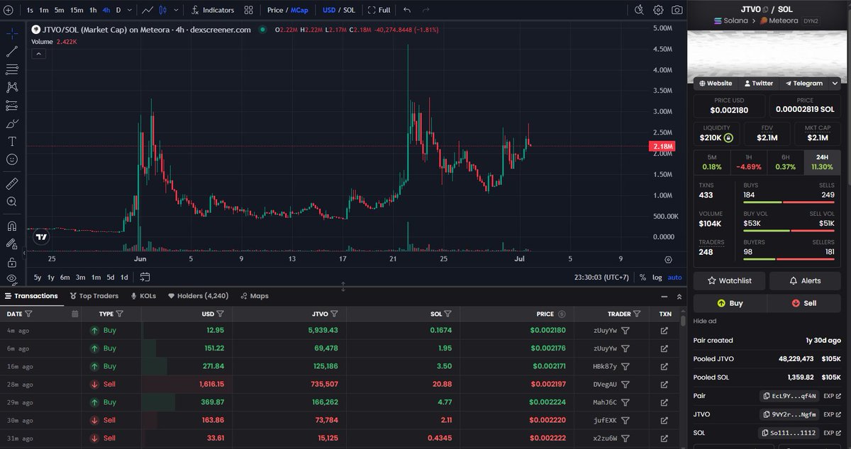This screenshot has width=851, height=449.
Task: Undo last chart action
Action: [x=406, y=10]
